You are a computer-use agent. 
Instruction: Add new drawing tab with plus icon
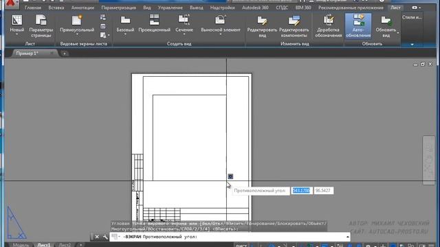point(64,54)
